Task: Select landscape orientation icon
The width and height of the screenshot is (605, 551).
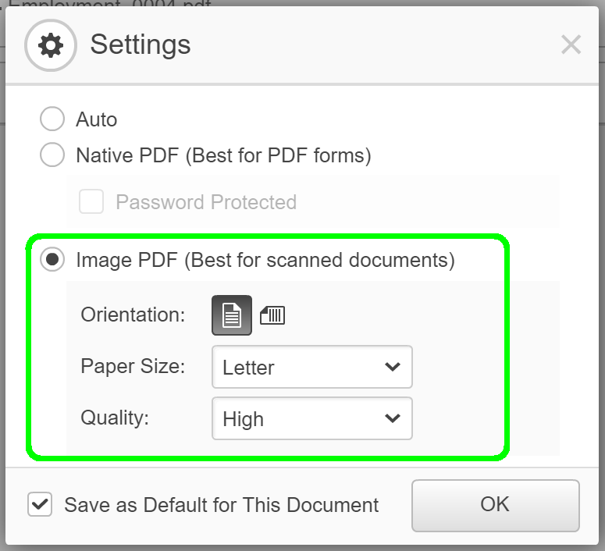Action: [x=272, y=315]
